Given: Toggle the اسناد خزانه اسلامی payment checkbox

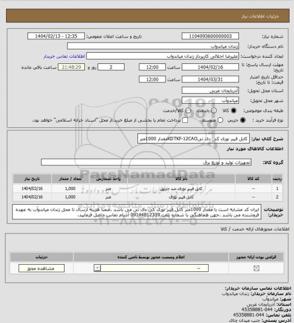Looking at the screenshot, I should (x=185, y=120).
